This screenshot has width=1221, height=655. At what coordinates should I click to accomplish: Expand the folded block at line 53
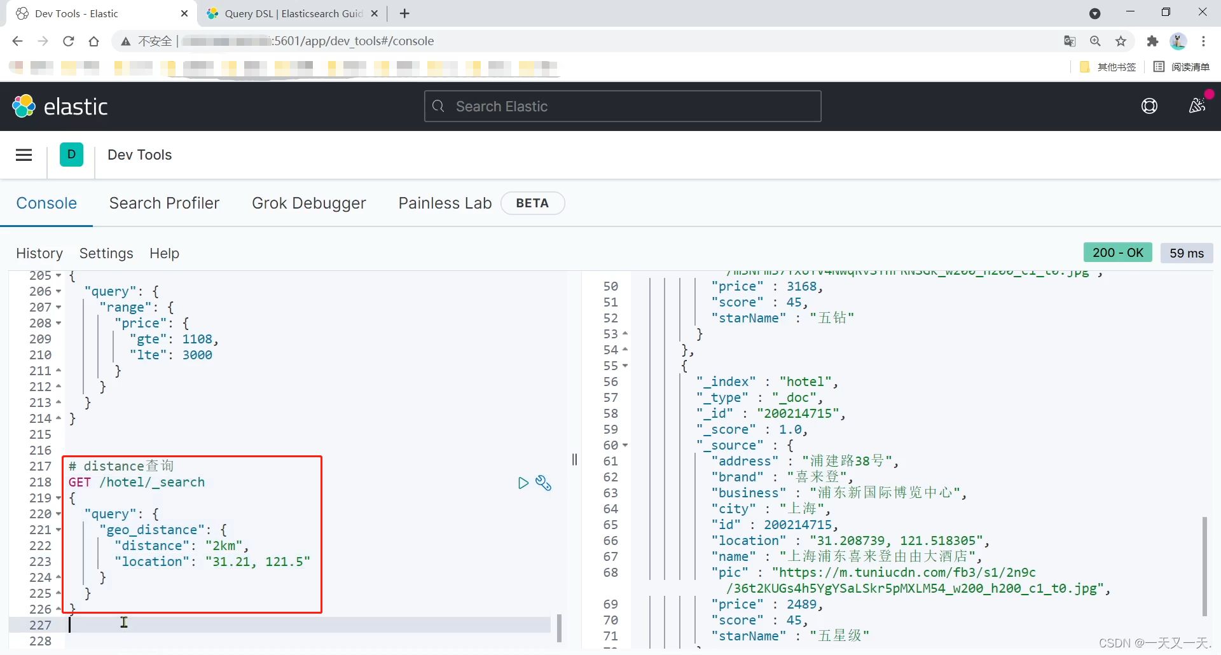point(625,333)
